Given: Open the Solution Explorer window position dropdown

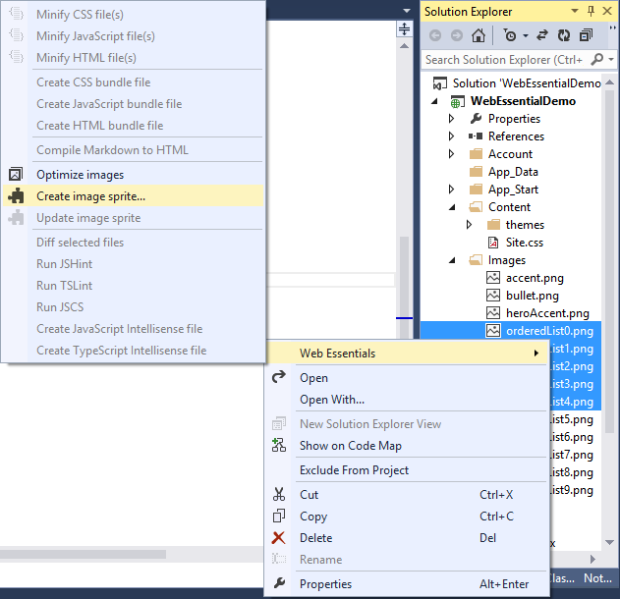Looking at the screenshot, I should pos(575,11).
